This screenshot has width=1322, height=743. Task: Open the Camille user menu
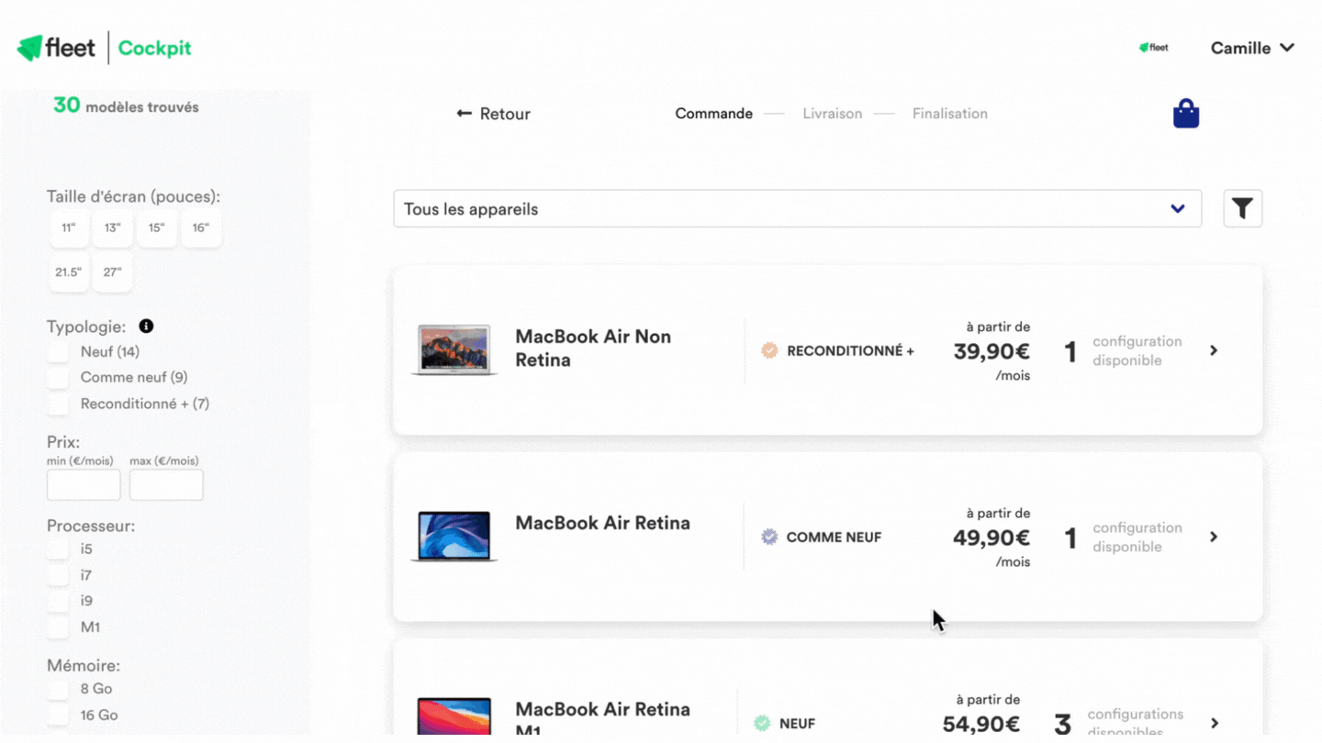[x=1252, y=48]
